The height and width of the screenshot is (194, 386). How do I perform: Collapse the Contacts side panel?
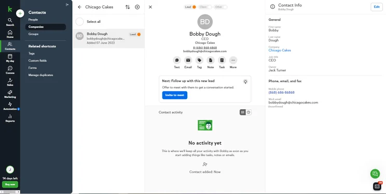click(x=67, y=5)
